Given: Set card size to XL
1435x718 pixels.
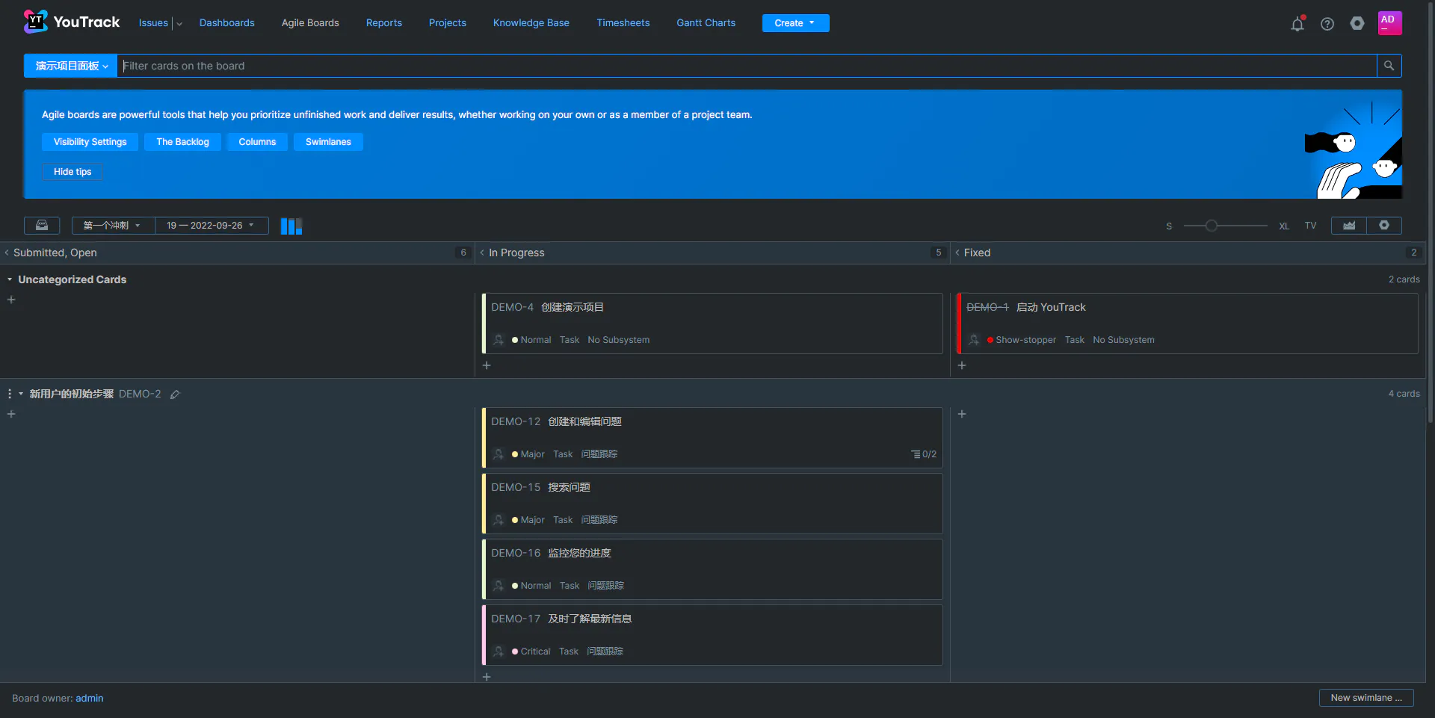Looking at the screenshot, I should point(1284,226).
